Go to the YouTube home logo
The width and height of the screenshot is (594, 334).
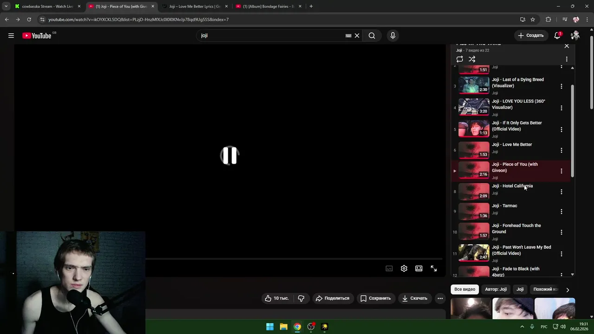(37, 36)
